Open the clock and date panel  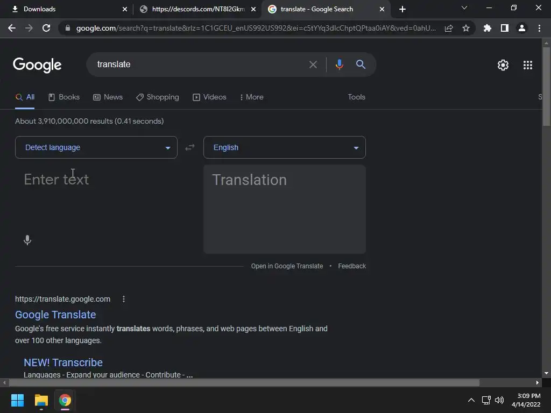click(526, 400)
